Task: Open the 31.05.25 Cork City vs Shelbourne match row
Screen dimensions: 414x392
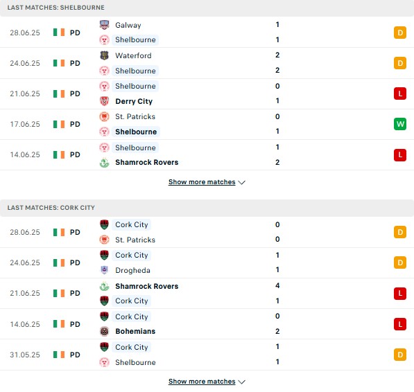Action: coord(207,355)
